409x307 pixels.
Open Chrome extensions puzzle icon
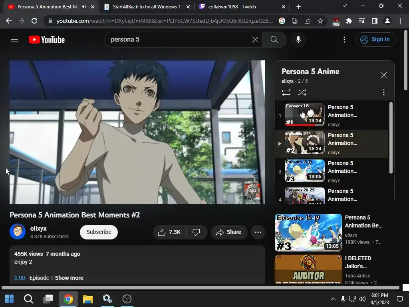(x=349, y=21)
